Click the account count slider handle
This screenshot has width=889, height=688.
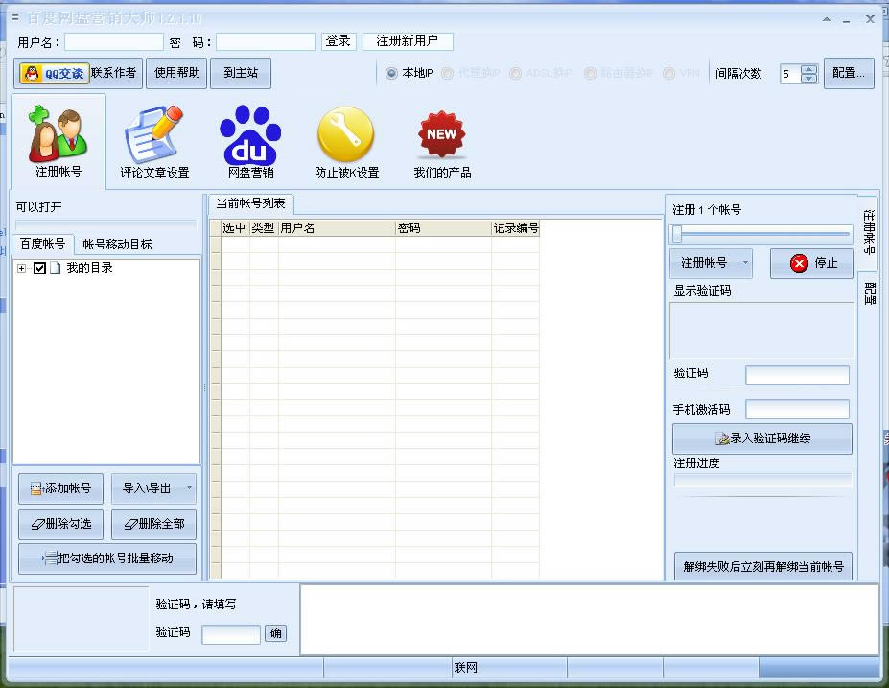point(677,234)
